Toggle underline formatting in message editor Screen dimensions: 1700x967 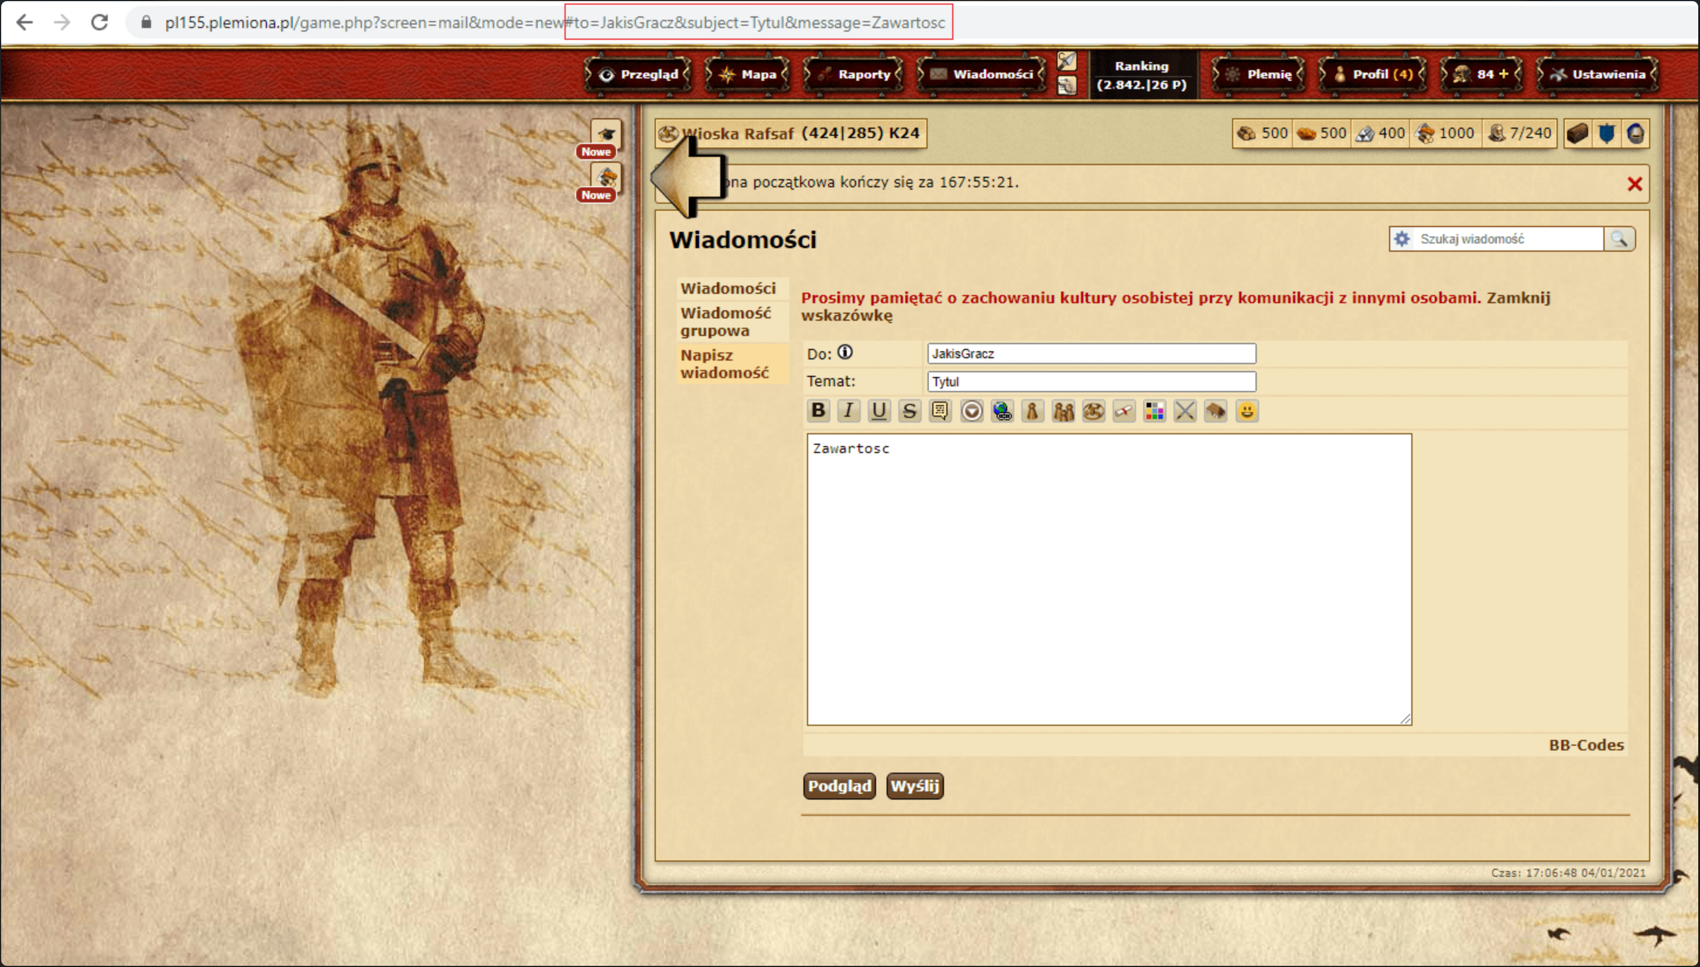(x=879, y=411)
